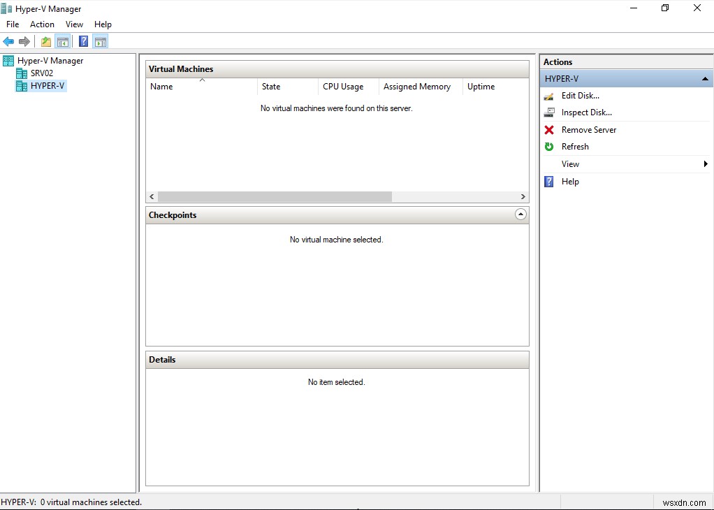This screenshot has height=510, width=714.
Task: Collapse the Checkpoints panel chevron
Action: click(520, 214)
